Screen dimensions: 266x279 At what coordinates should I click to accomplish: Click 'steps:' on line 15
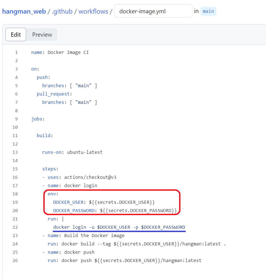point(50,169)
